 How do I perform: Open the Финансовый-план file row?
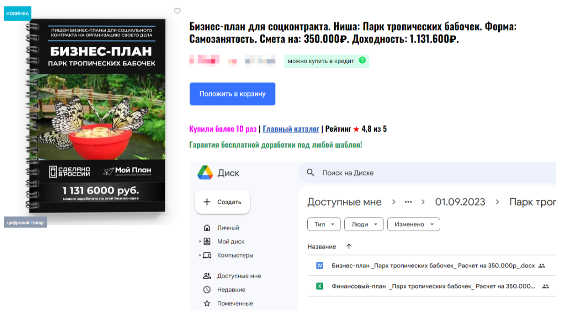pyautogui.click(x=432, y=286)
